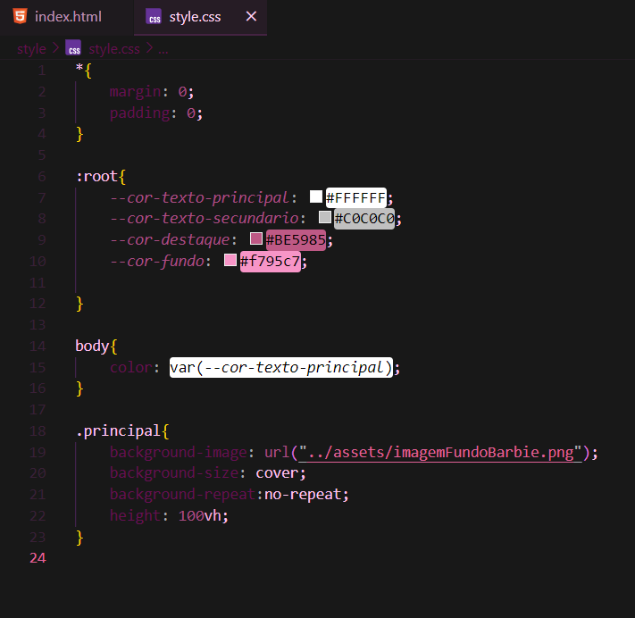Click line number 18 in the gutter
The image size is (635, 618).
pyautogui.click(x=38, y=431)
